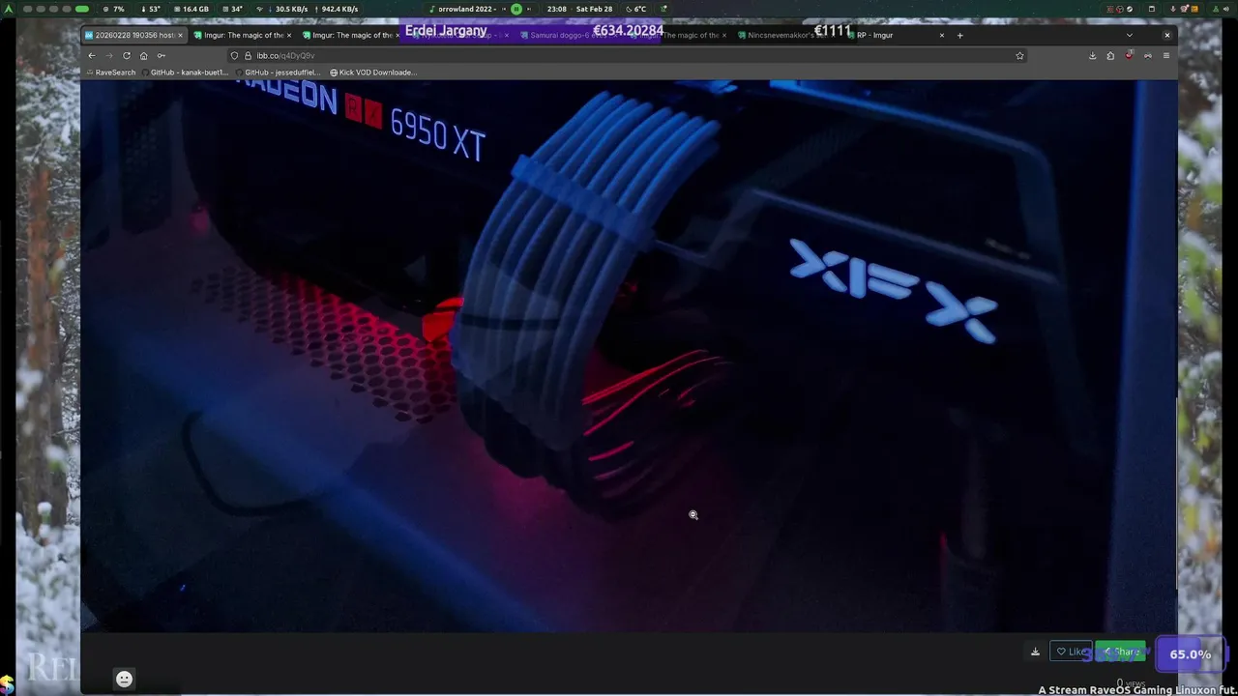Screen dimensions: 1238x696
Task: Select the active green workspace indicator
Action: click(82, 9)
